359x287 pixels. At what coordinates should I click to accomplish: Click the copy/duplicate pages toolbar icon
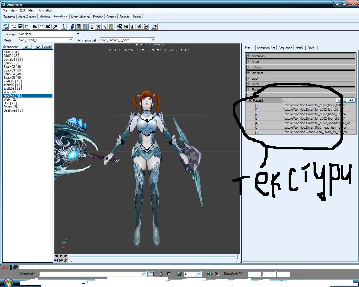[x=27, y=27]
